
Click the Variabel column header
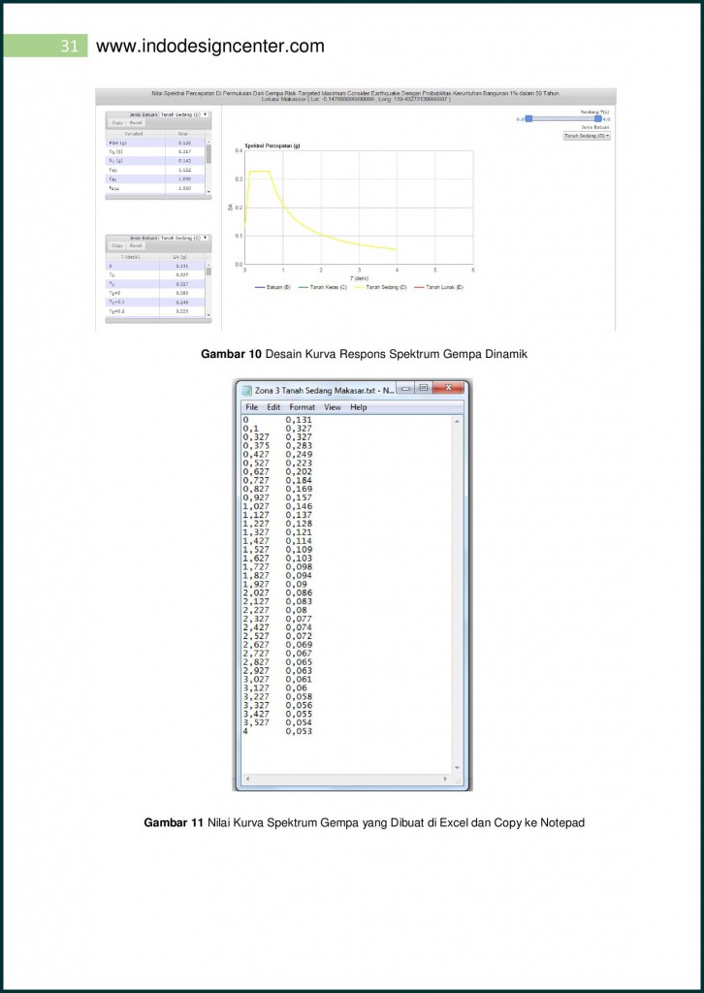click(132, 134)
